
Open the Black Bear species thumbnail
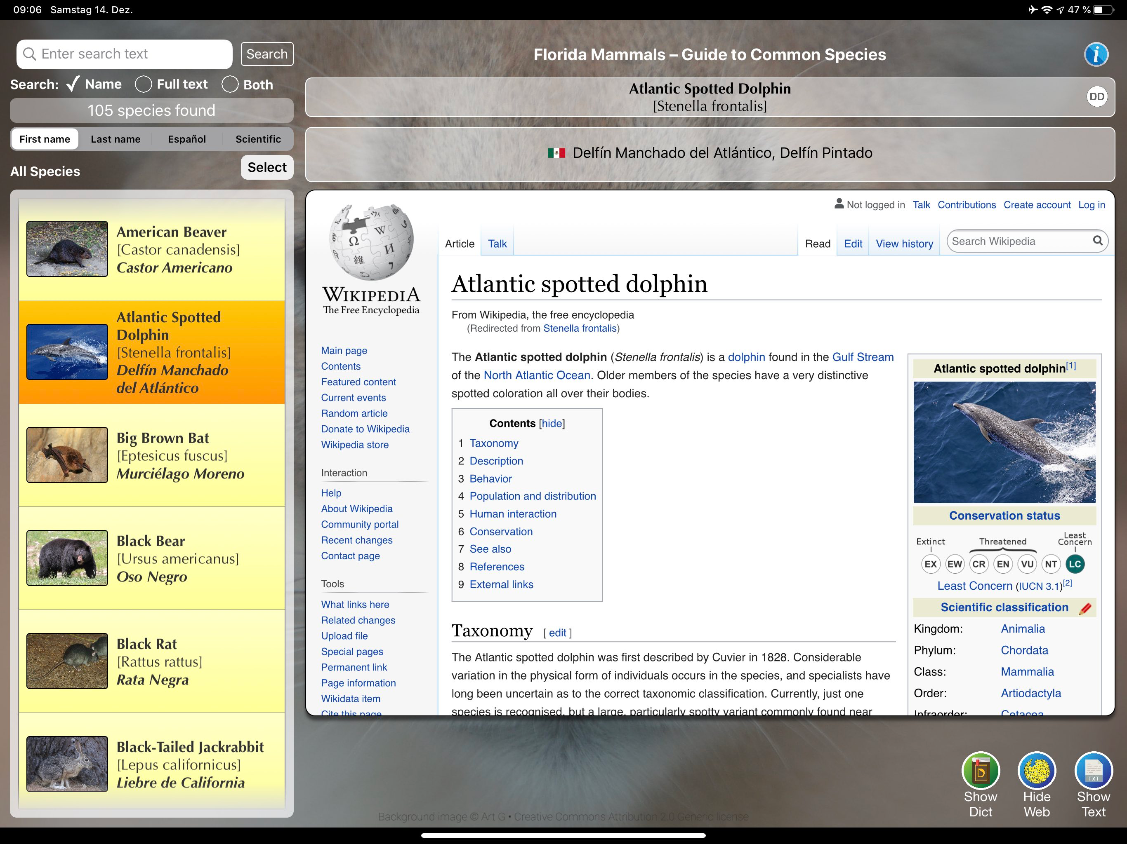tap(67, 558)
